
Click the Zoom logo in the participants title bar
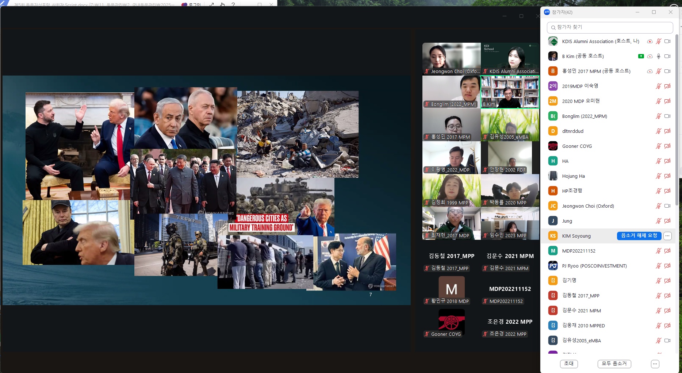pos(547,12)
